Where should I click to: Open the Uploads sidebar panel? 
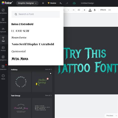(3, 30)
